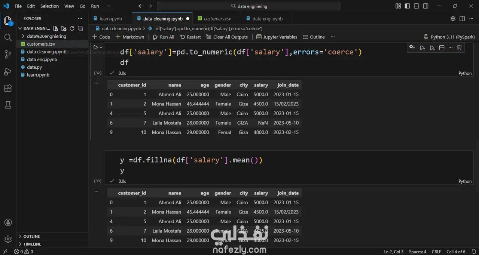Viewport: 479px width, 255px height.
Task: Restart the notebook kernel
Action: (x=190, y=37)
